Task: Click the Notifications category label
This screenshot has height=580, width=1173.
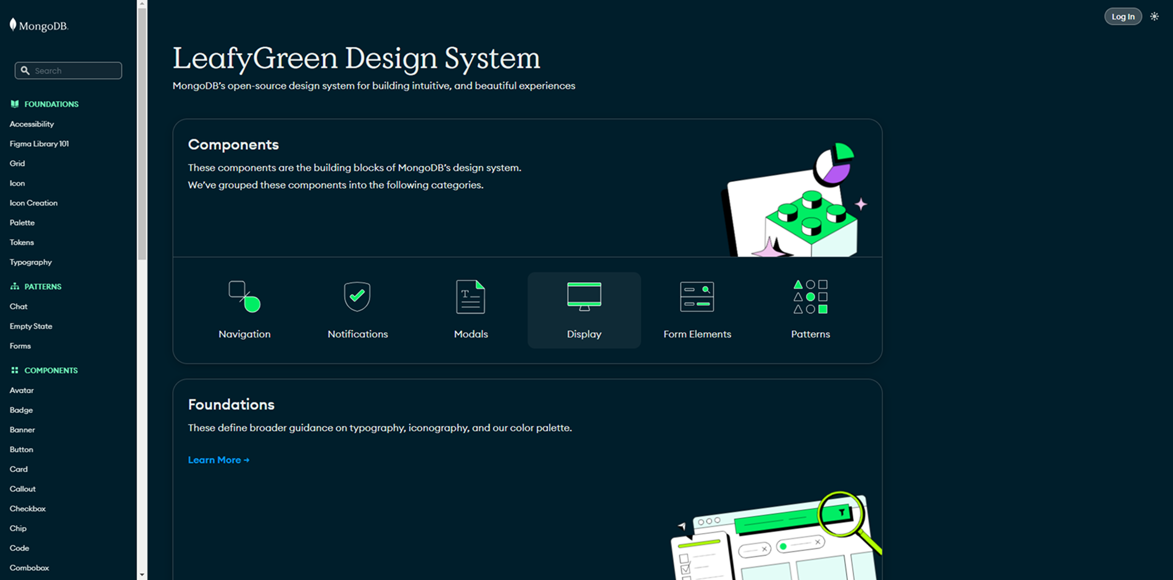Action: tap(358, 334)
